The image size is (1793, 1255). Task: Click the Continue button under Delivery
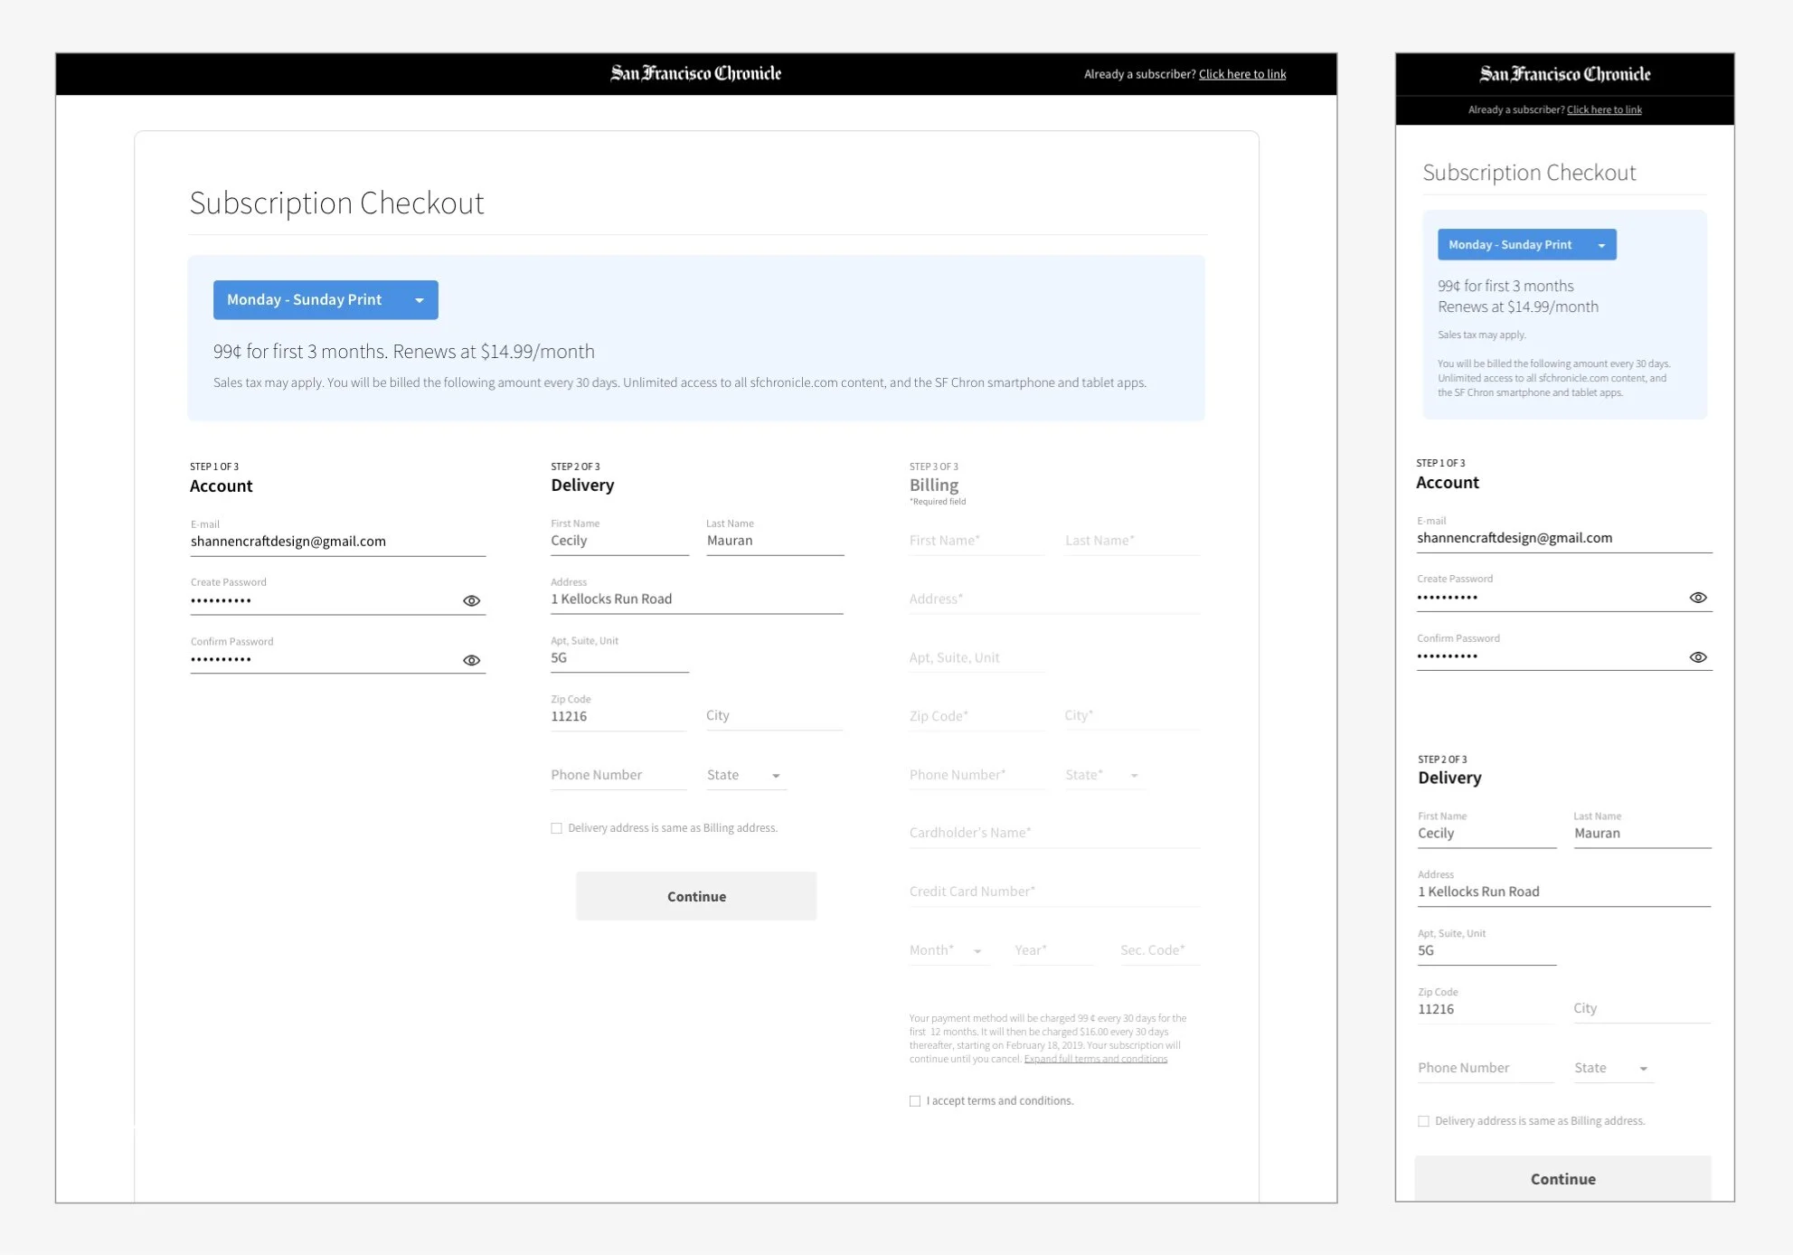click(695, 896)
